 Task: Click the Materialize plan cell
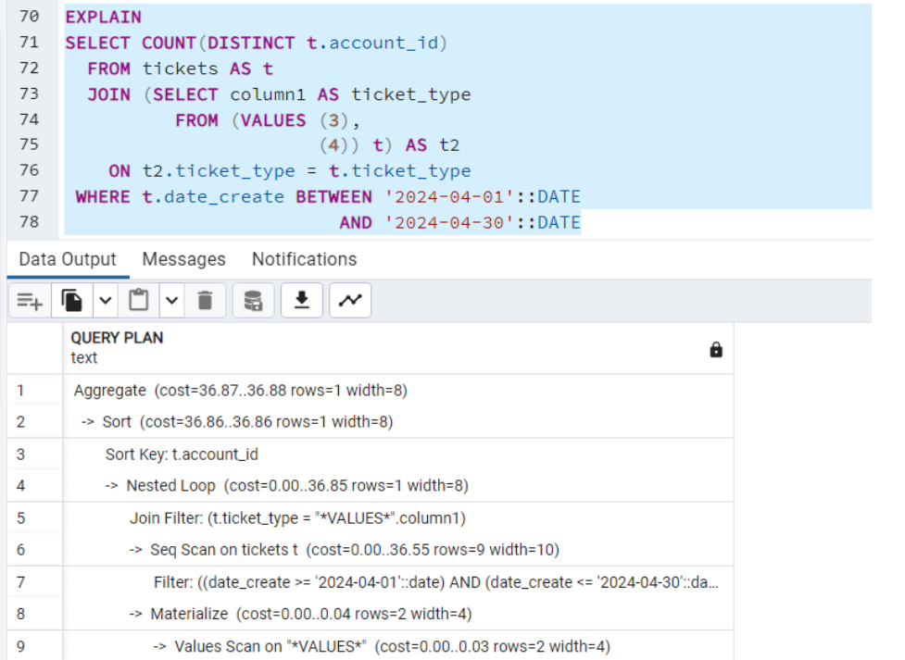[398, 614]
